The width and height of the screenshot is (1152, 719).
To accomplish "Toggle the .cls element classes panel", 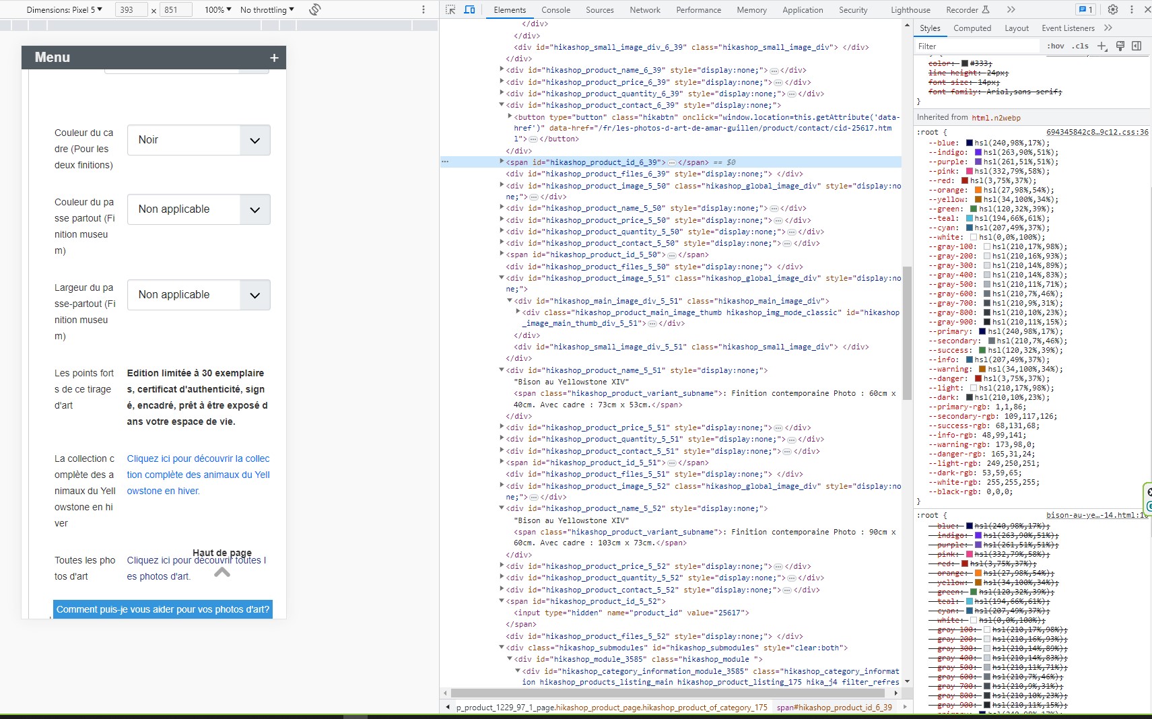I will click(1081, 46).
